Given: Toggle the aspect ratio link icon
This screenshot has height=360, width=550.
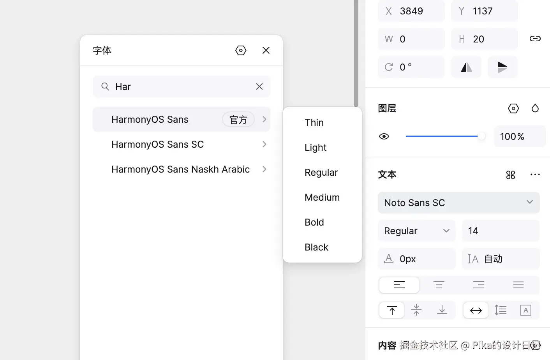Looking at the screenshot, I should click(x=535, y=39).
